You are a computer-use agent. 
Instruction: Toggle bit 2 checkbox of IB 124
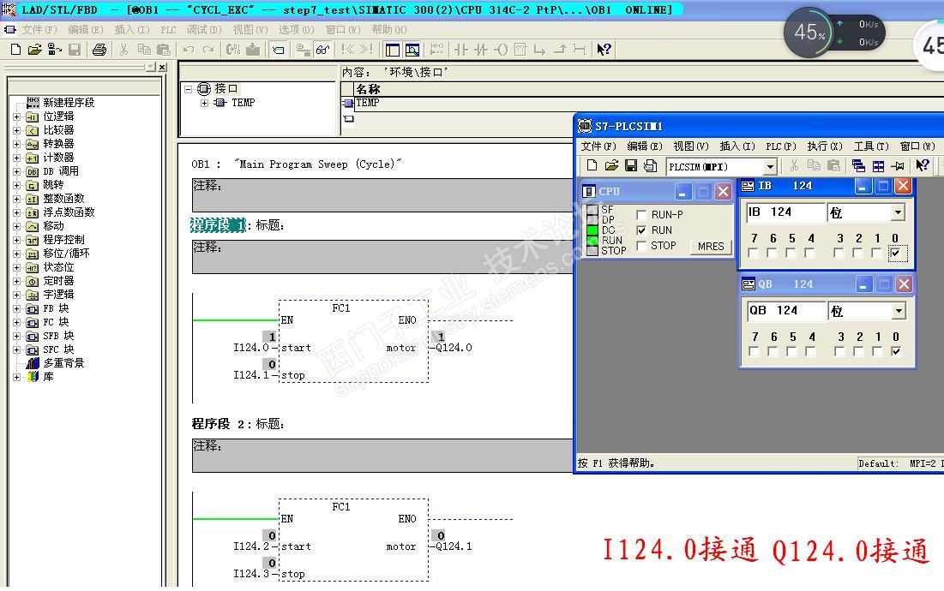tap(858, 254)
